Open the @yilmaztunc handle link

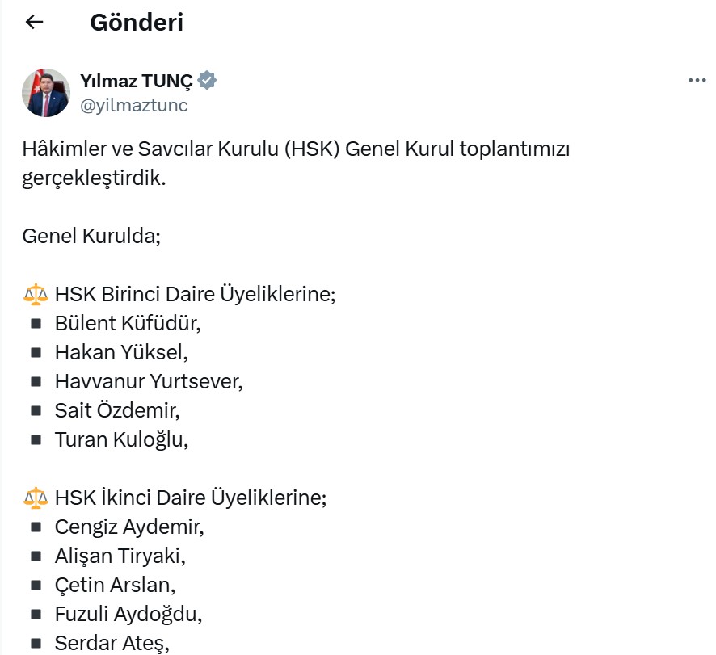click(133, 105)
